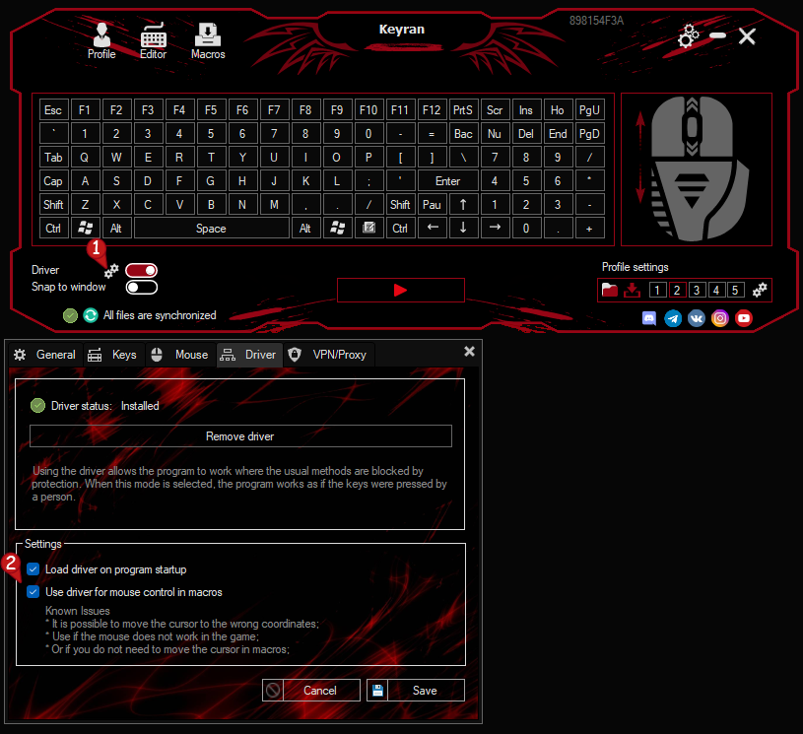Click the Driver status green check icon
The image size is (803, 734).
(x=37, y=406)
